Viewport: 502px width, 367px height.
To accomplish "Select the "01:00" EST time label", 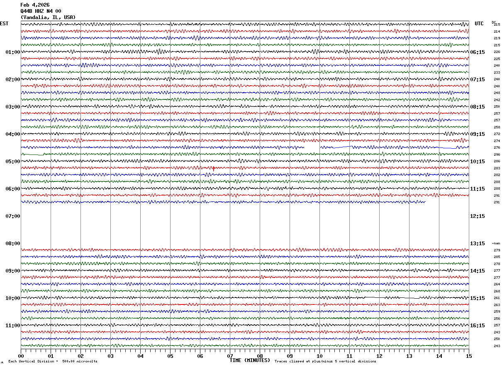I will (13, 52).
